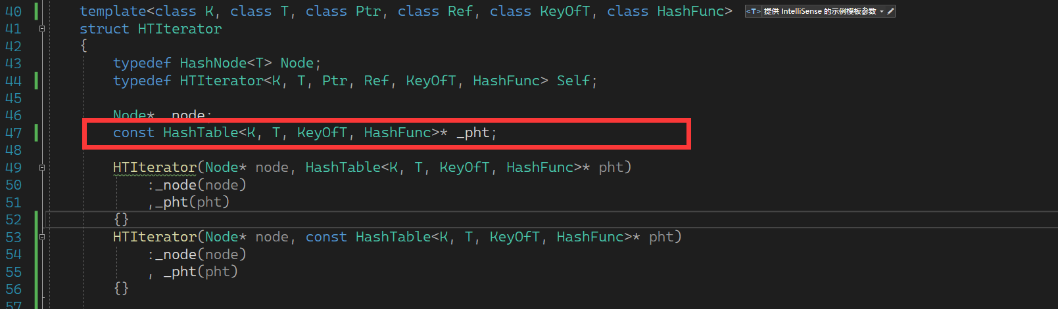Click the Node typedef name on line 43

[x=297, y=63]
